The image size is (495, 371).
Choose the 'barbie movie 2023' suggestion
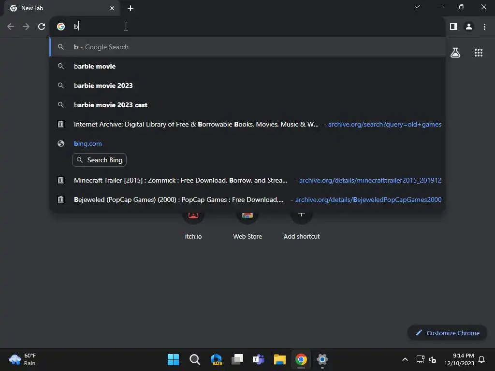coord(247,86)
